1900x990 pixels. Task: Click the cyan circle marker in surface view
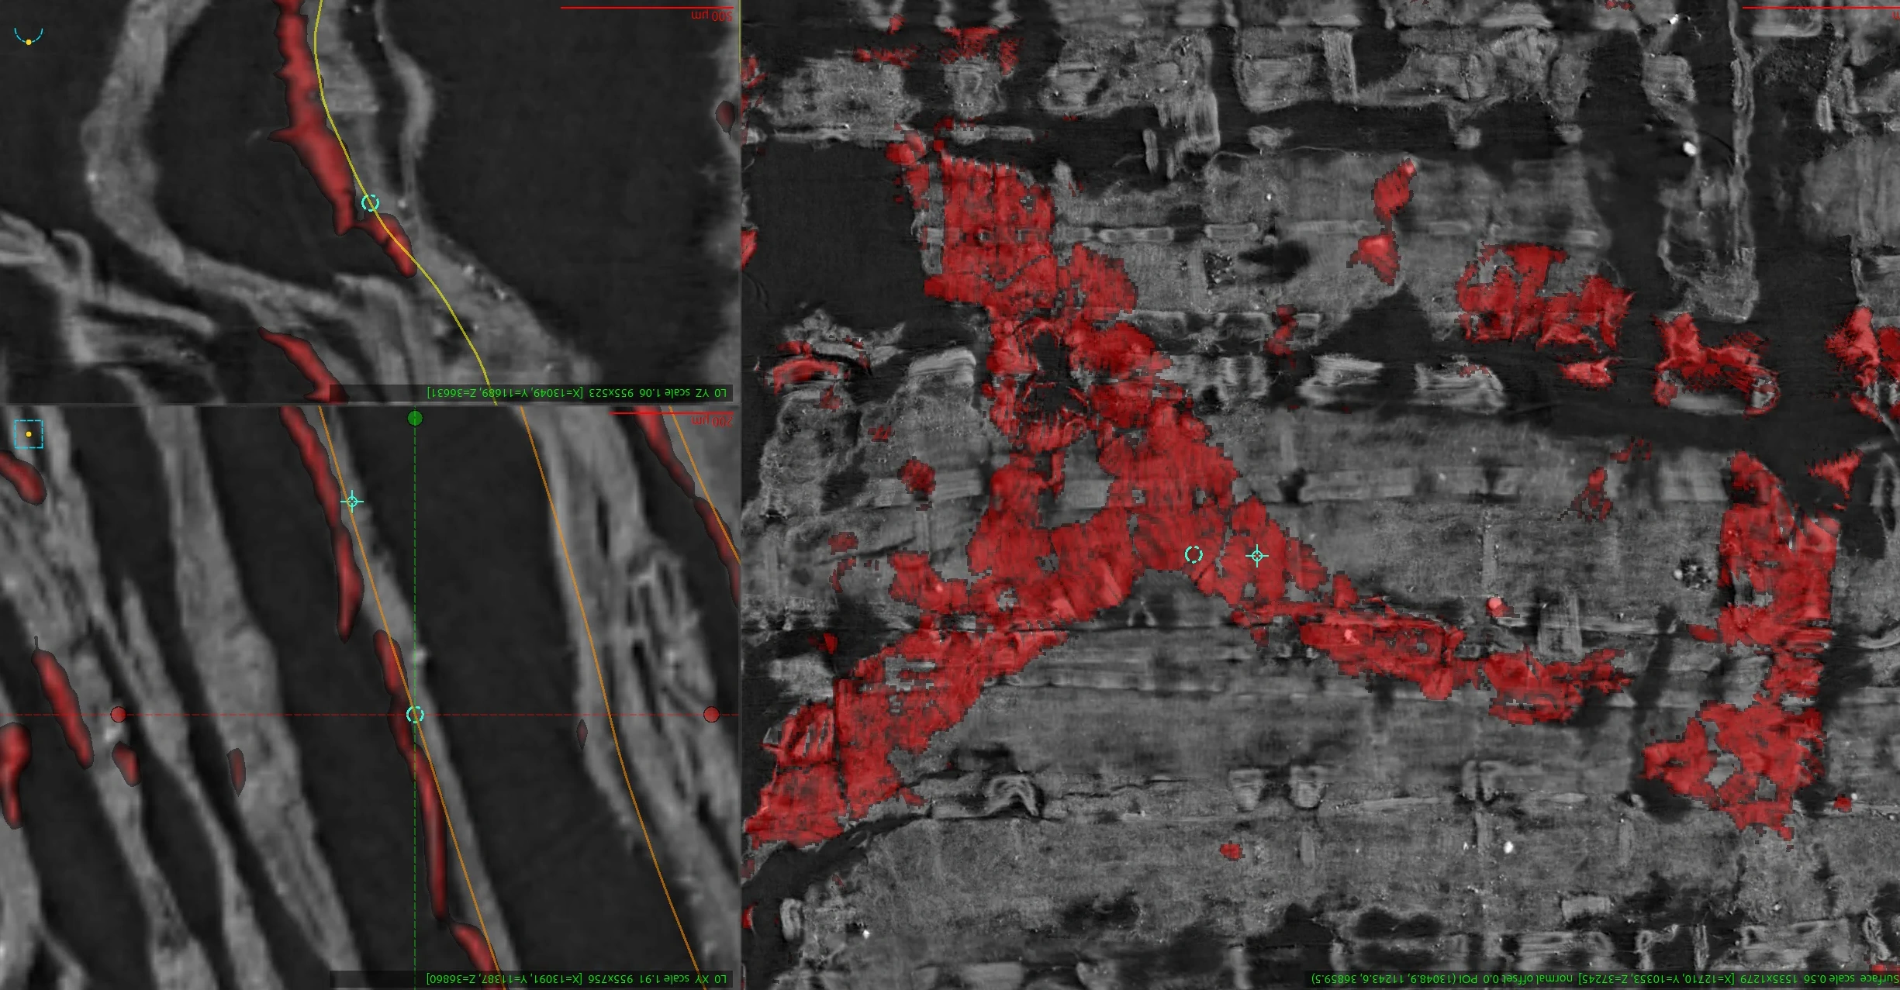(x=1194, y=554)
